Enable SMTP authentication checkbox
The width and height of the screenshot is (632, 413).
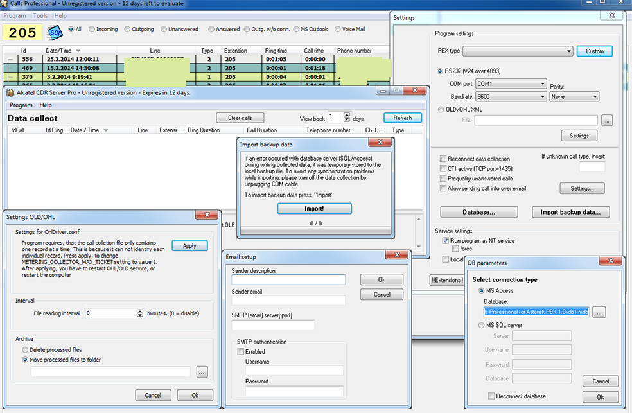pos(241,352)
